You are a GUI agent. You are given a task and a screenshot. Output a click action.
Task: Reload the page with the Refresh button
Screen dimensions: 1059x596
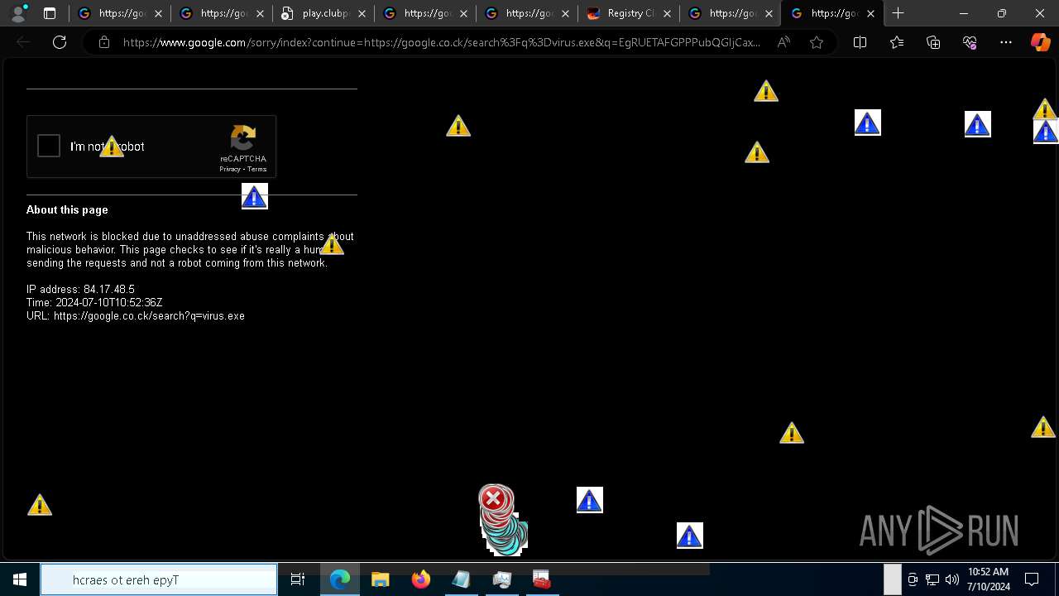60,42
